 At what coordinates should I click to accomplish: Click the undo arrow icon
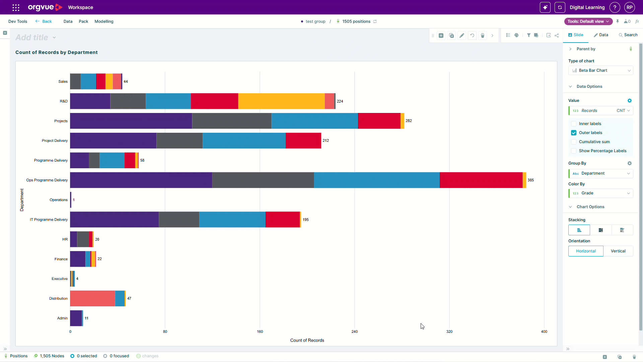(x=472, y=36)
